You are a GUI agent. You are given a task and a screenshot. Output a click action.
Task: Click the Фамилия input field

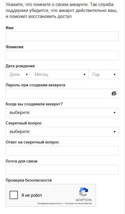(x=62, y=55)
